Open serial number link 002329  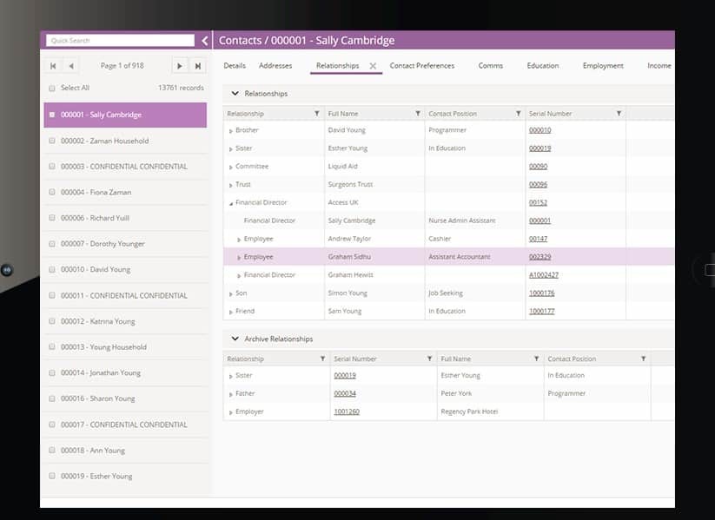(x=540, y=257)
